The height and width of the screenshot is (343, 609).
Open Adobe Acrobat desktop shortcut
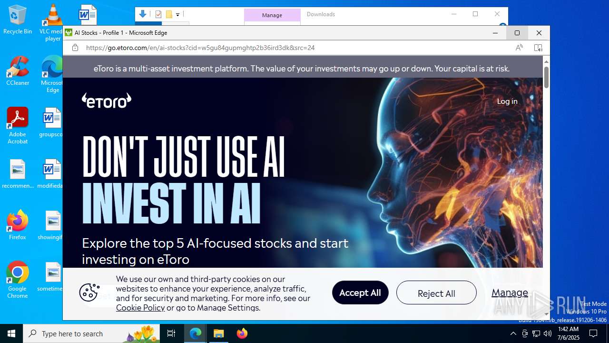pos(18,125)
